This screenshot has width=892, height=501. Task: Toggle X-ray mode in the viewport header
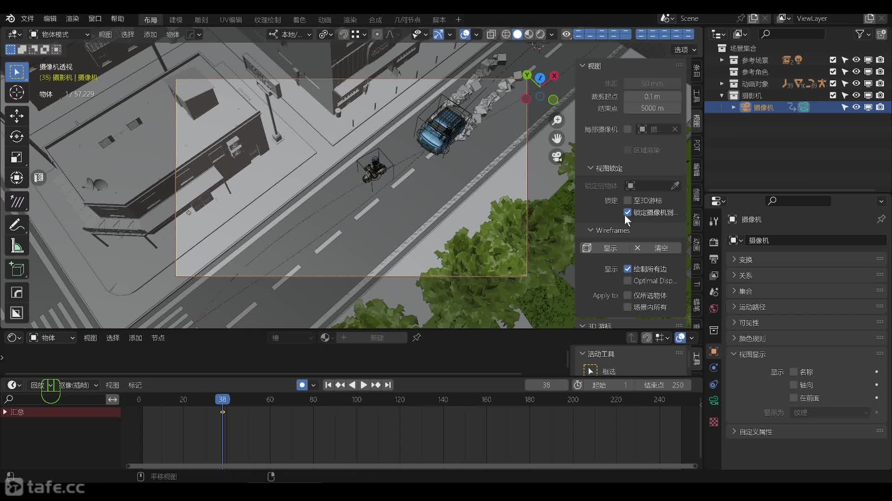491,34
